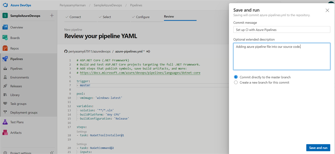This screenshot has width=335, height=154.
Task: Open the docs.microsoft.com link in YAML
Action: click(x=140, y=73)
